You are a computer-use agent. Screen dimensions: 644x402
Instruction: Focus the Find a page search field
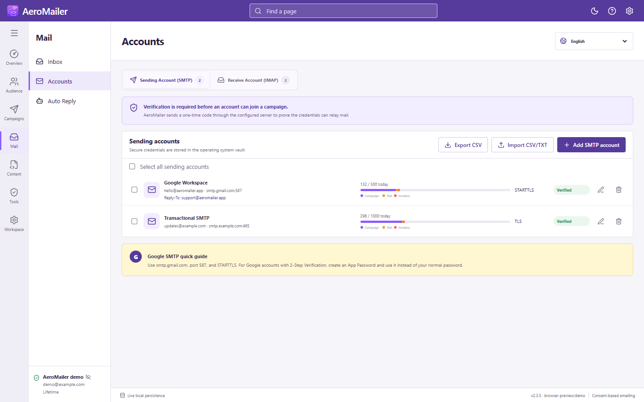point(343,11)
